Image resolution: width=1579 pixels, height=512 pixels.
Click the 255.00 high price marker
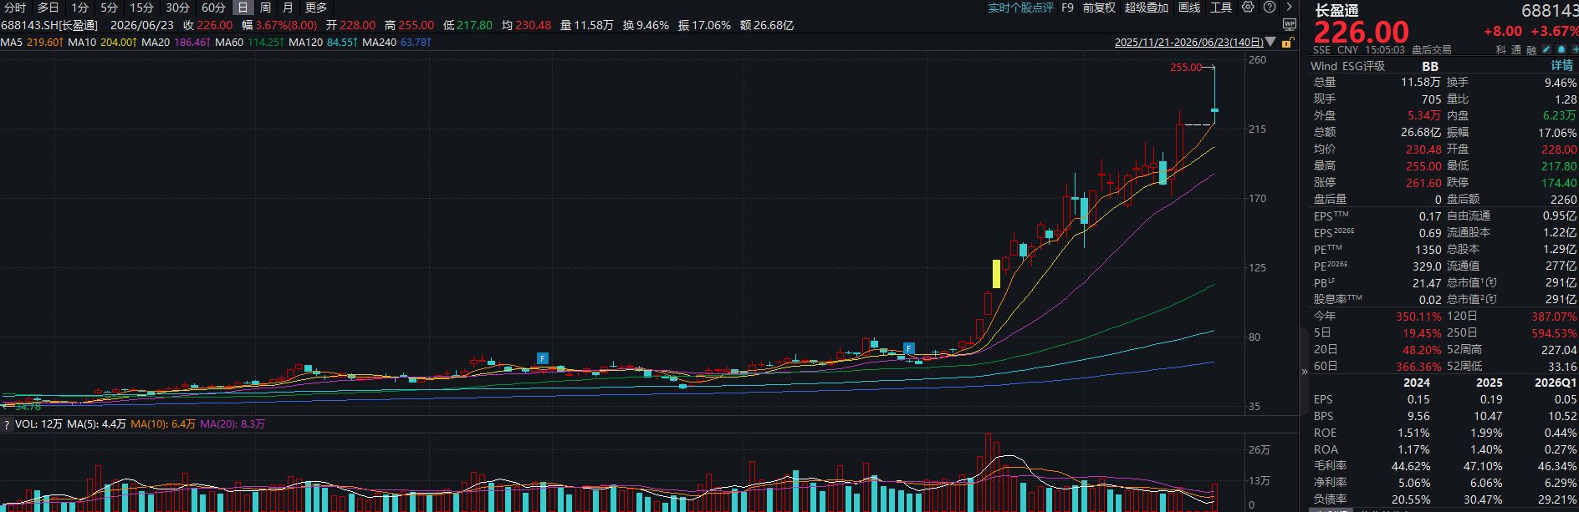click(1186, 68)
